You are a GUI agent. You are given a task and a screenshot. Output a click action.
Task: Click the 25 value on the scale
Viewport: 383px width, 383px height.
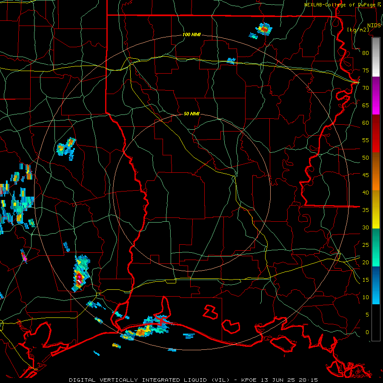tap(366, 245)
